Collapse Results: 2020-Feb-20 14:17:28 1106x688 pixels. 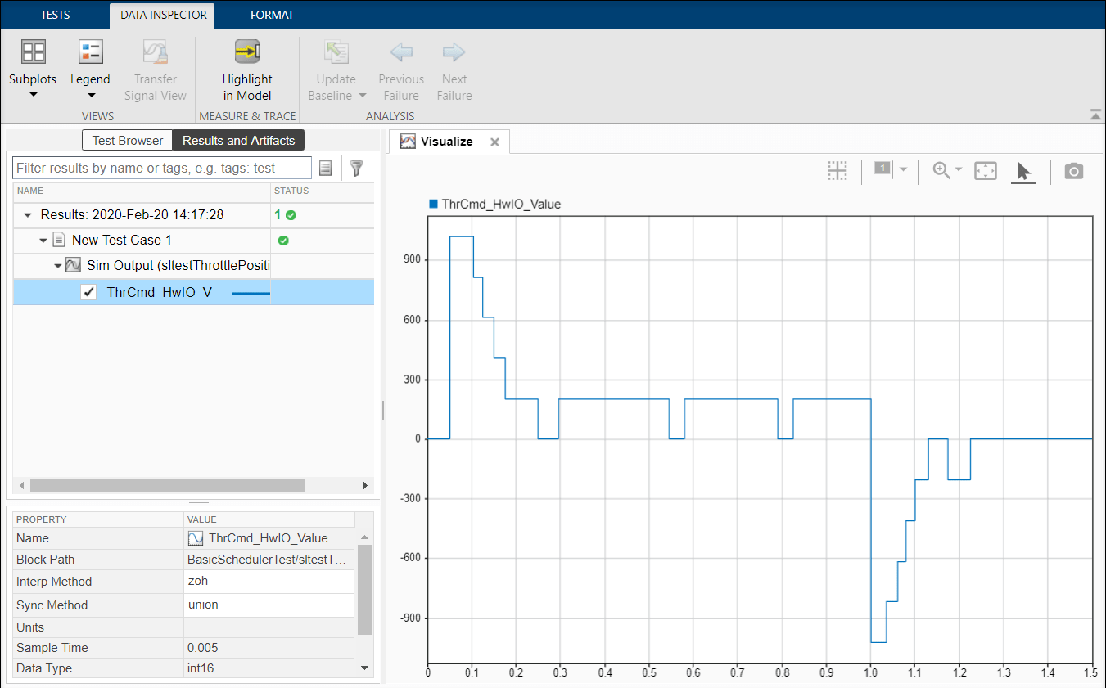click(26, 214)
